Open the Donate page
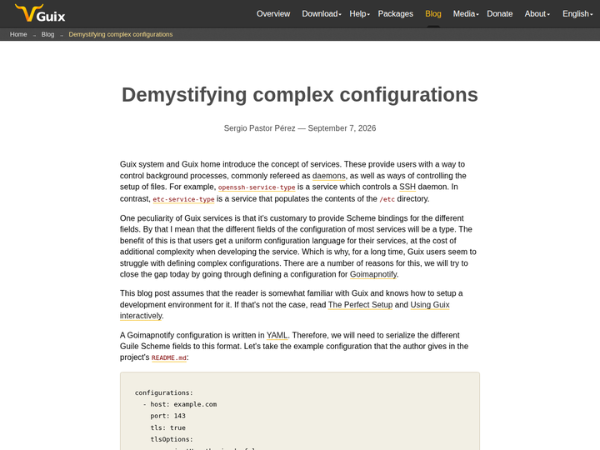Screen dimensions: 600x450 tap(499, 14)
